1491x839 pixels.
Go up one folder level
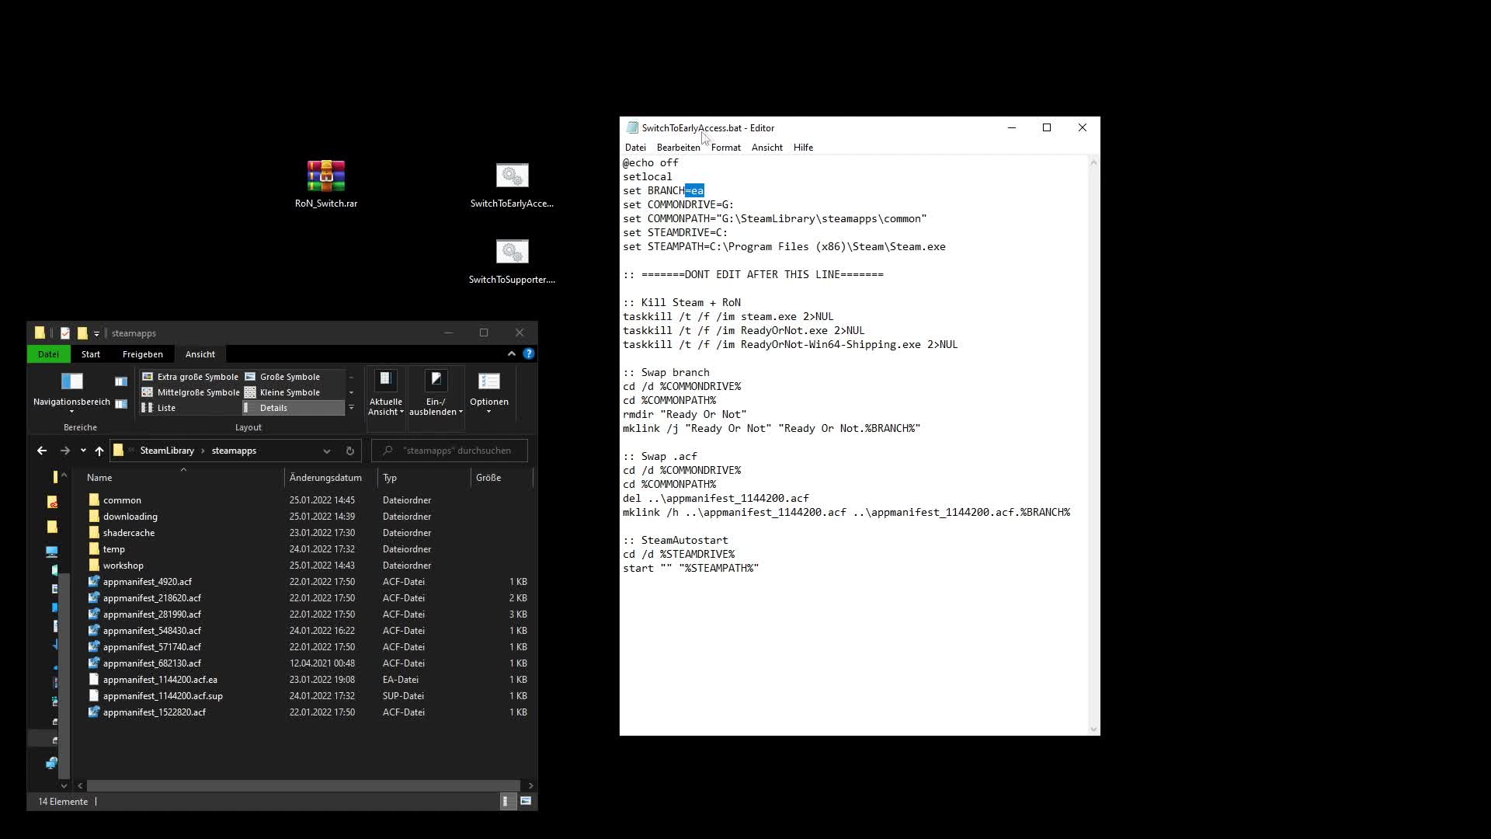tap(99, 451)
